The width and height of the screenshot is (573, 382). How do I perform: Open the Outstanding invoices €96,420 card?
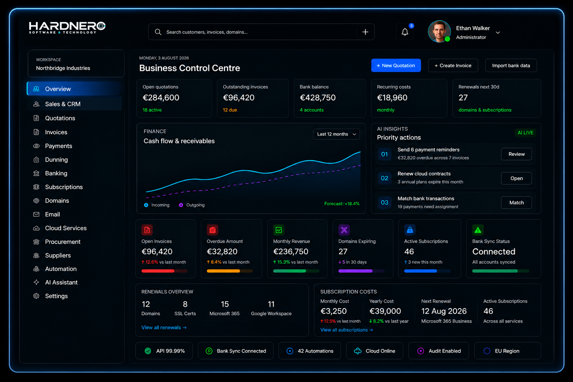click(253, 98)
